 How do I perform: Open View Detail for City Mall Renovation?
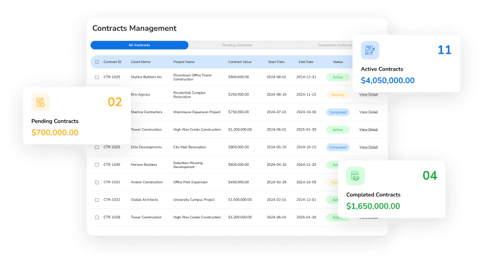[x=369, y=147]
